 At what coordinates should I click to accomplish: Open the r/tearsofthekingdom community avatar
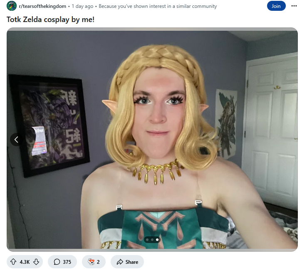click(12, 6)
